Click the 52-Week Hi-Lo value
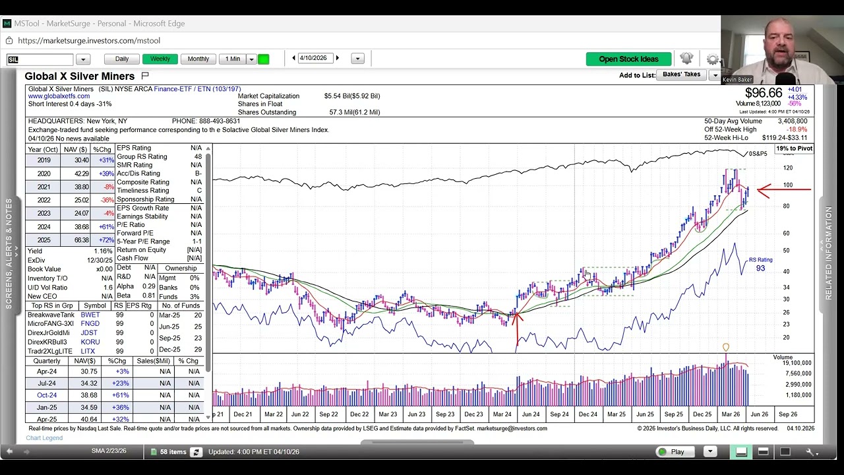844x475 pixels. [785, 138]
